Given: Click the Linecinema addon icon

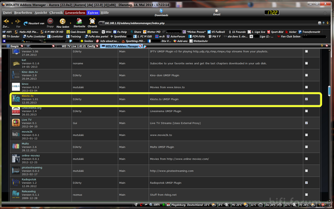Looking at the screenshot, I should pyautogui.click(x=16, y=111).
